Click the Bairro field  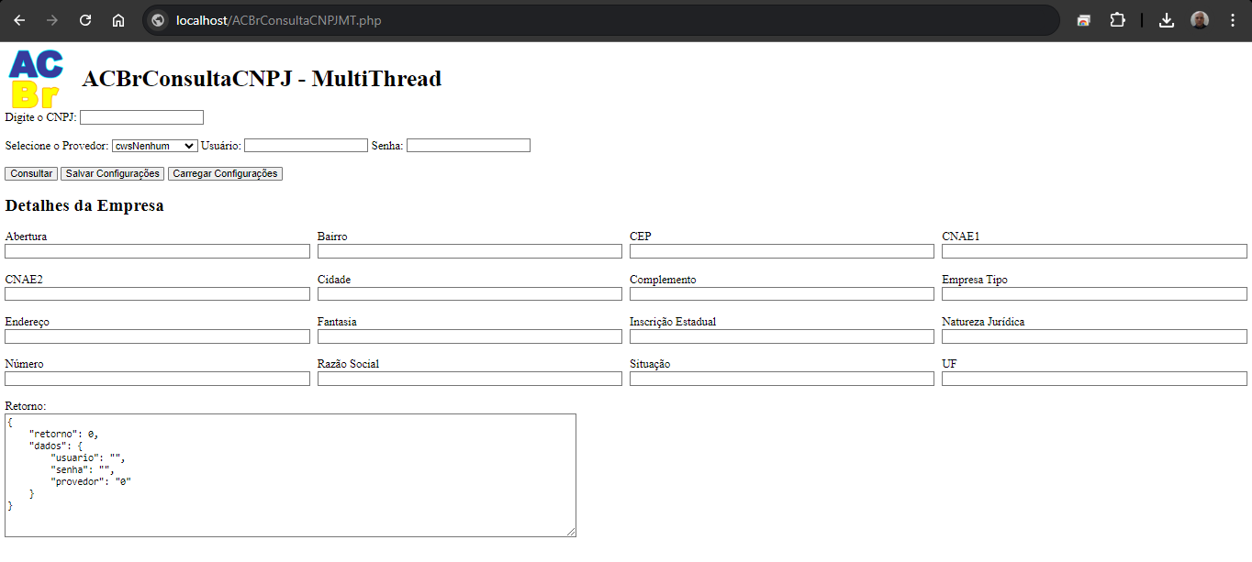click(x=470, y=251)
